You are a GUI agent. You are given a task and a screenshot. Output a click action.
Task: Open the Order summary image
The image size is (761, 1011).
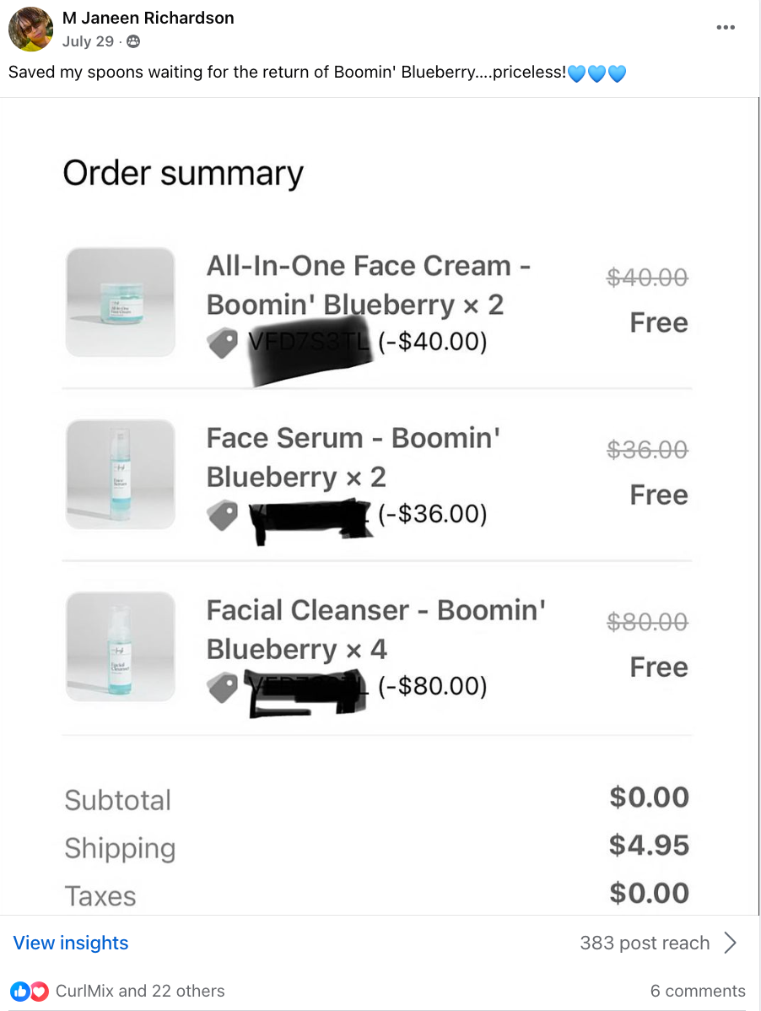tap(380, 506)
